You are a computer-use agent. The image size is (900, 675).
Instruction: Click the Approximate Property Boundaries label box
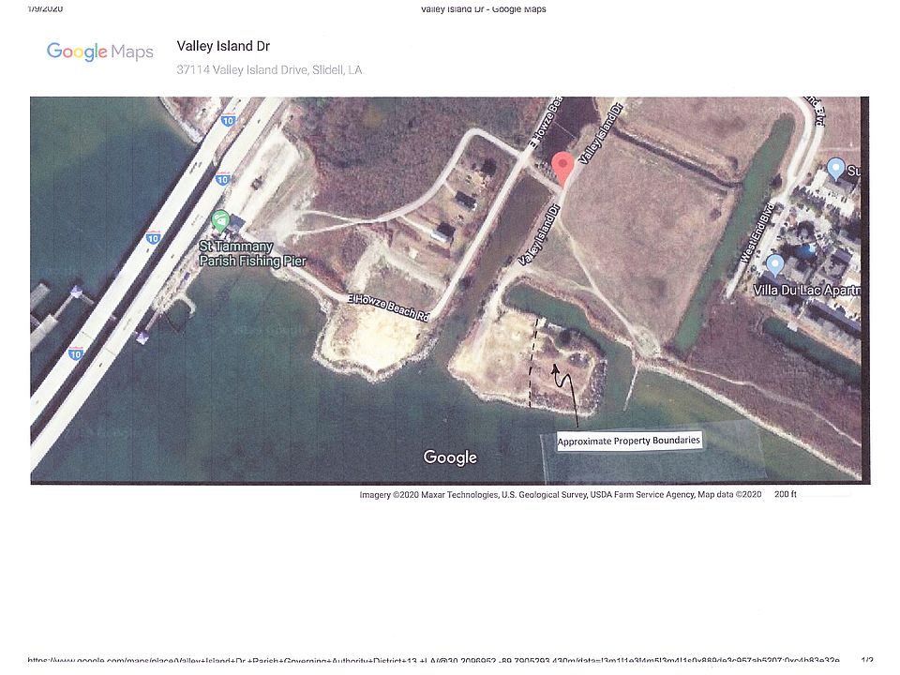coord(629,441)
